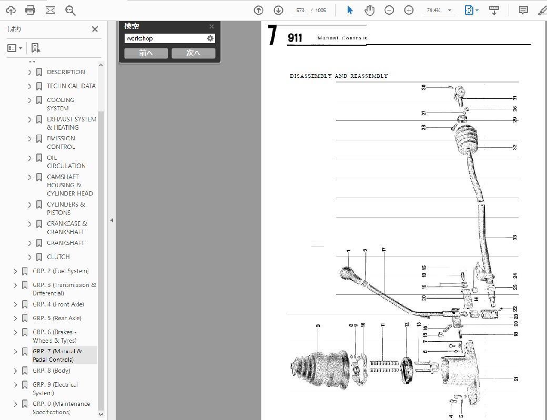Screen dimensions: 547x420
Task: Collapse the left navigation pane arrow
Action: click(112, 220)
